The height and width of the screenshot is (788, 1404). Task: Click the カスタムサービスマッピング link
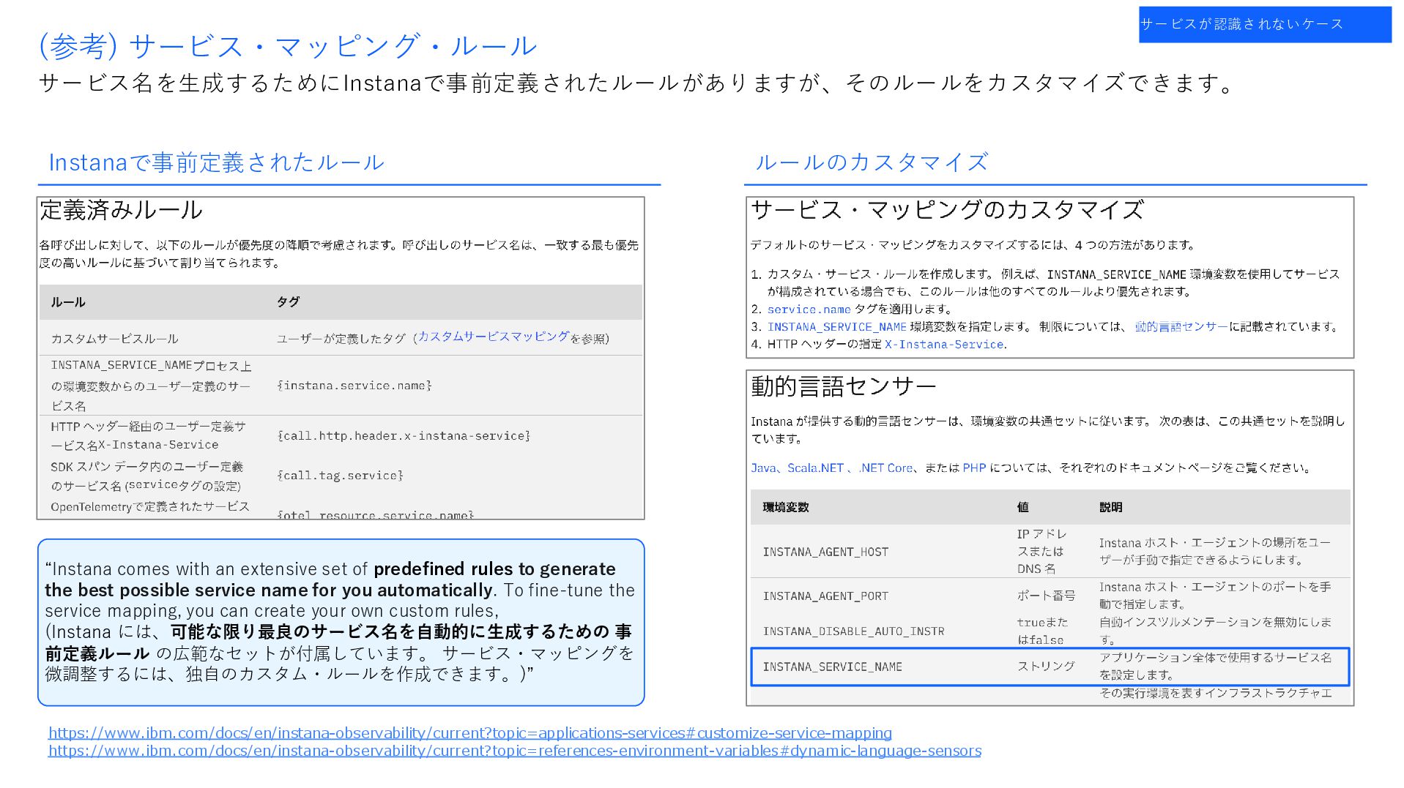(x=493, y=337)
